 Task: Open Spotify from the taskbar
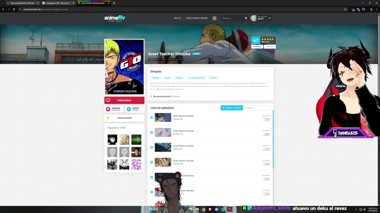223,209
